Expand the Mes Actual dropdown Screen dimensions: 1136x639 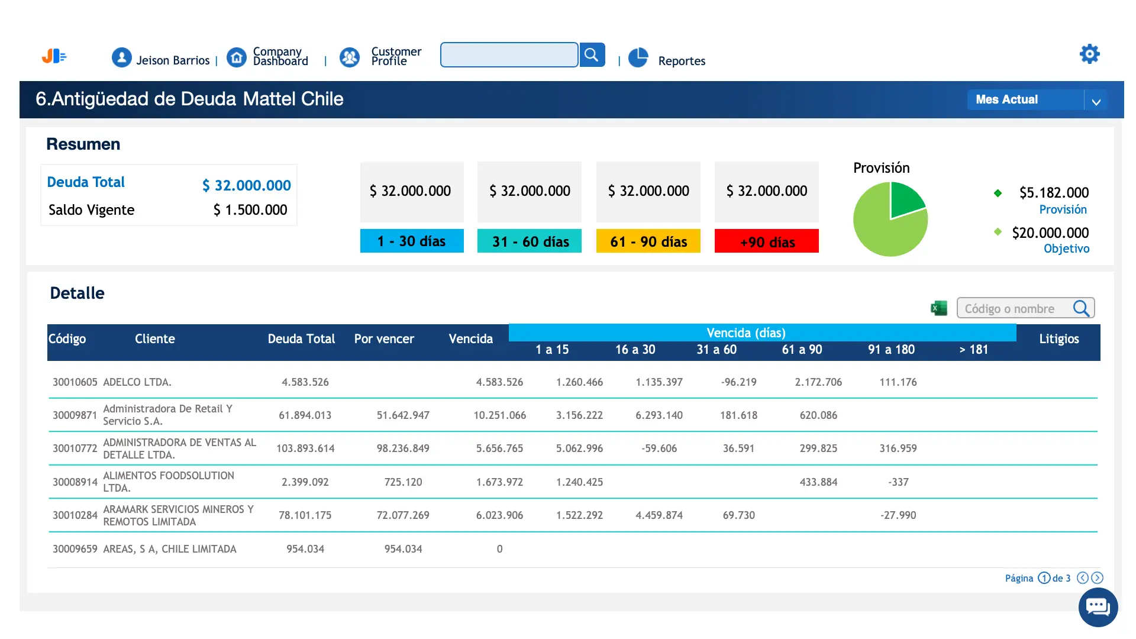1096,100
